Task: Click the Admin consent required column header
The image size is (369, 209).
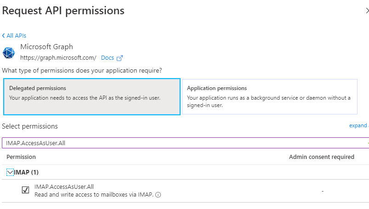Action: coord(322,157)
